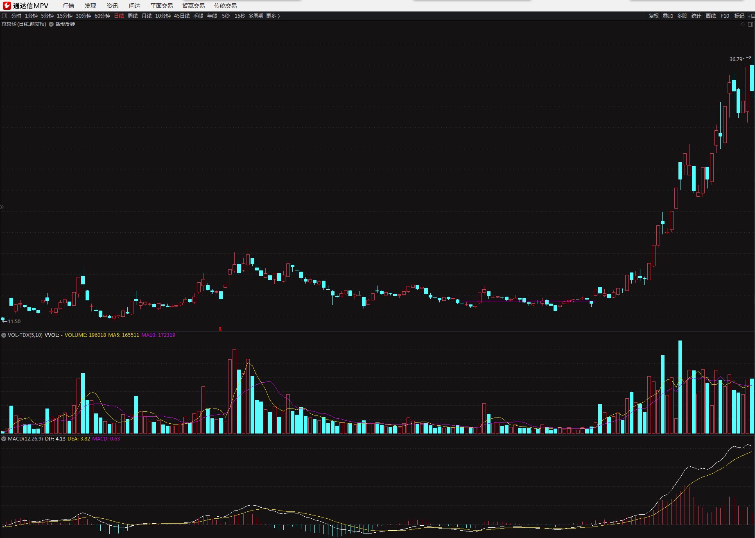Click the 画线 drawing tools button
The width and height of the screenshot is (755, 538).
(x=711, y=16)
